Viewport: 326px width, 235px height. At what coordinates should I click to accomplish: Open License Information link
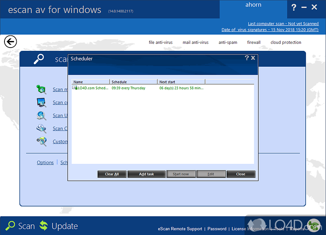pos(250,229)
